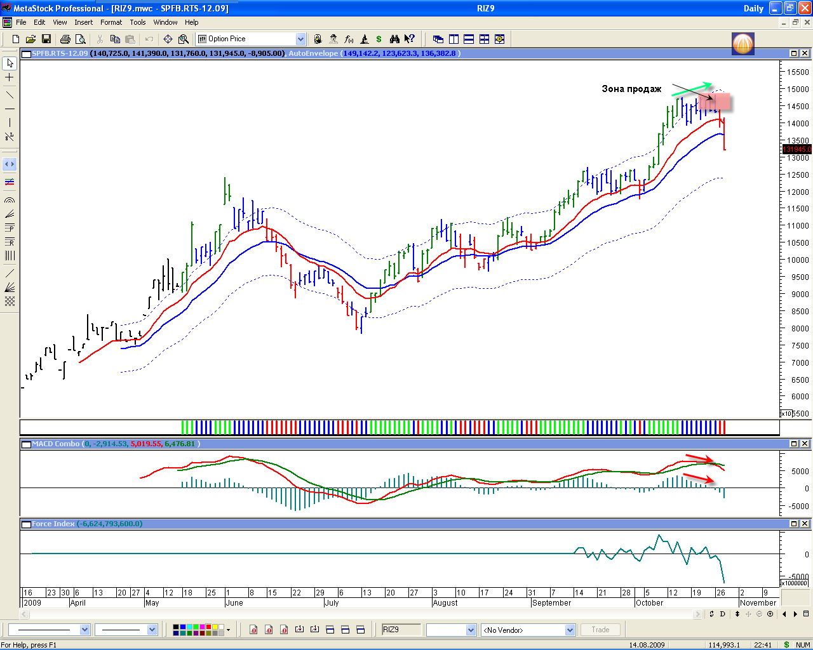Create a new chart with New icon
Viewport: 813px width, 650px height.
pyautogui.click(x=16, y=39)
